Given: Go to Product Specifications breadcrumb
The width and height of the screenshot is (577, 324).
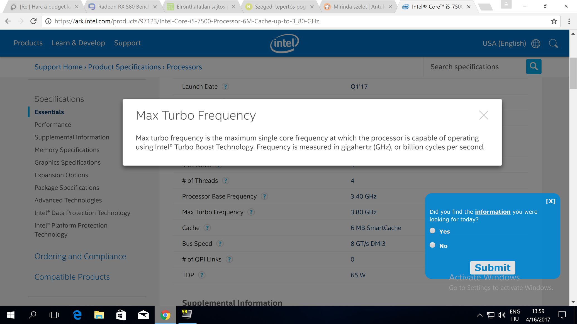Looking at the screenshot, I should pyautogui.click(x=125, y=67).
